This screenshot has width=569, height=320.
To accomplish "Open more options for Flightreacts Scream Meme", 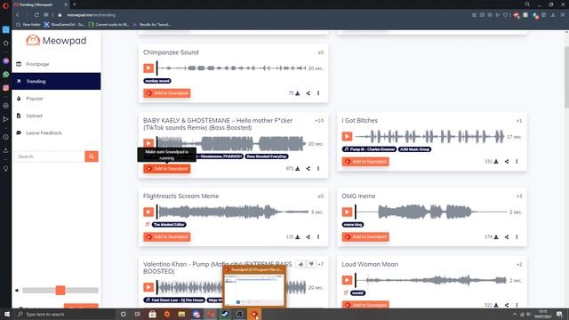I will point(318,237).
